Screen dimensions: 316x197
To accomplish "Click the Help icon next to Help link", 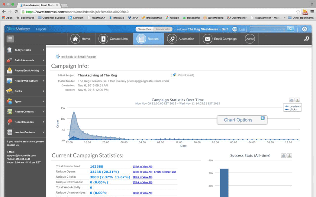I will [235, 29].
